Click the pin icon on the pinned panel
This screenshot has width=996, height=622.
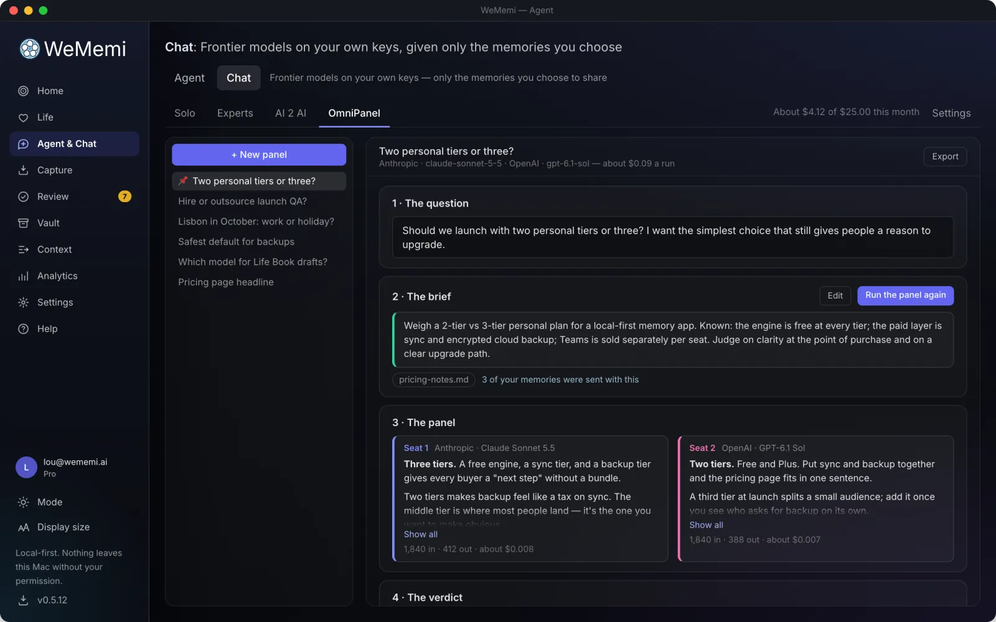[183, 181]
